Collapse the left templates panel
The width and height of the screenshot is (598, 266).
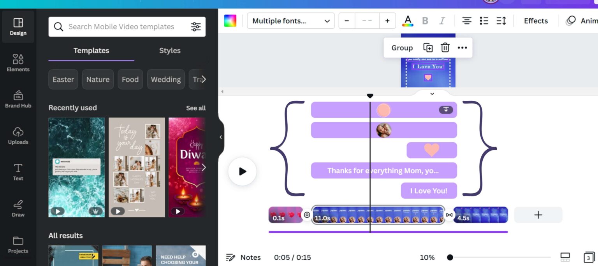[221, 137]
